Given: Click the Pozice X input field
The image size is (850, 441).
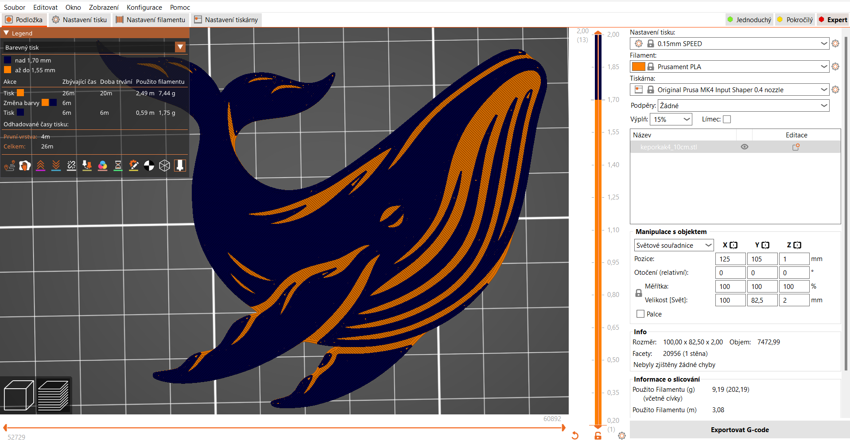Looking at the screenshot, I should point(730,259).
